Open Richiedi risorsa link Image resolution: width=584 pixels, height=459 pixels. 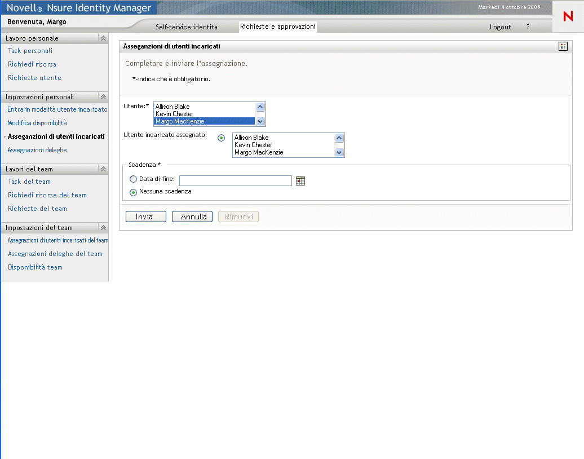pyautogui.click(x=32, y=64)
